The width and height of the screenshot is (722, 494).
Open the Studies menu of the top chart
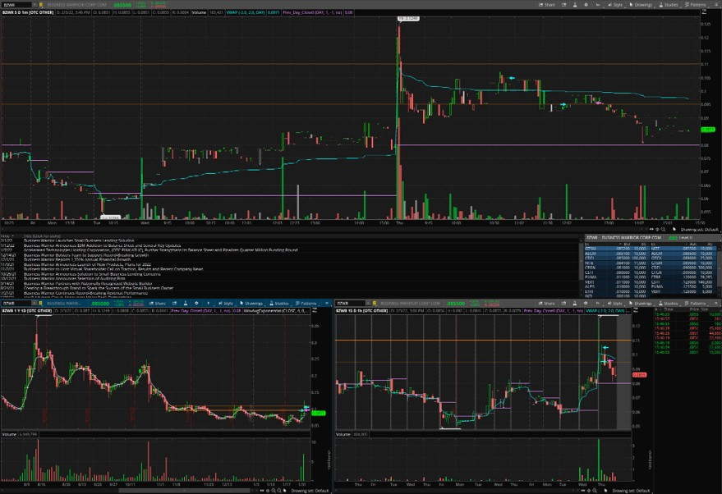point(668,5)
